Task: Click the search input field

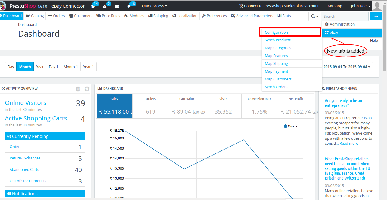Action: click(345, 16)
